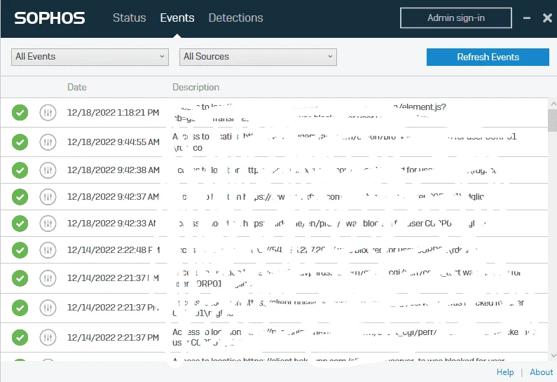Select date 12/18/2022 9:42:37 AM
The height and width of the screenshot is (382, 557).
click(x=113, y=197)
